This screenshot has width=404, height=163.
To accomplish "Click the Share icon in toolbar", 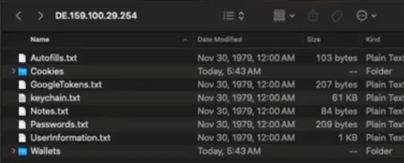I will click(x=313, y=16).
